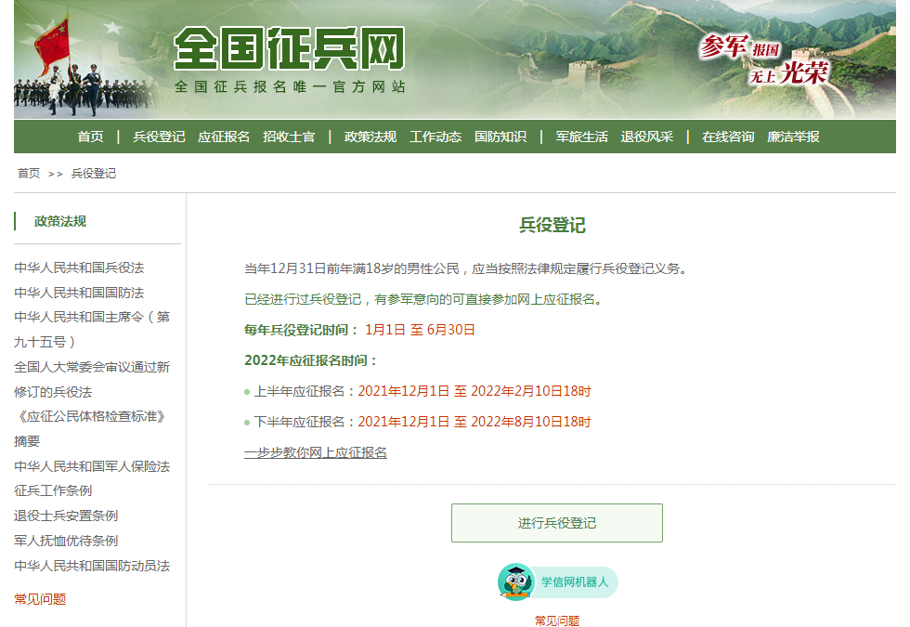This screenshot has height=627, width=910.
Task: Click the 进行兵役登记 button
Action: pos(556,523)
